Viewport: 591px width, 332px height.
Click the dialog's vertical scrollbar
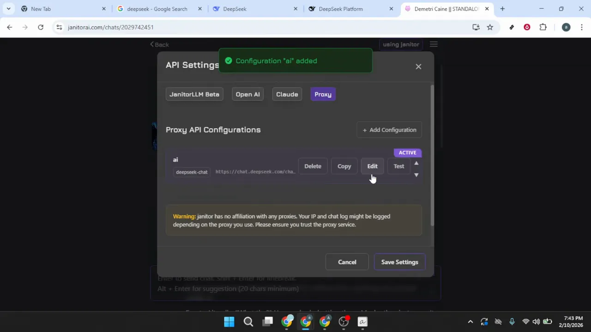click(x=432, y=155)
